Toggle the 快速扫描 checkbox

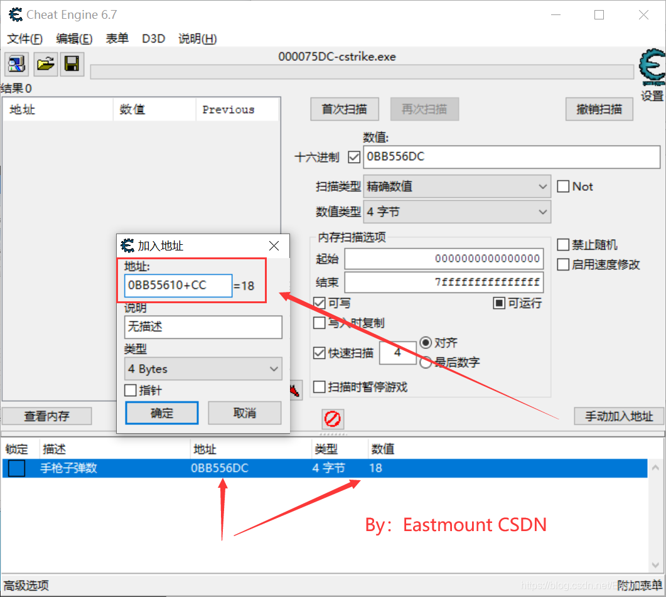tap(320, 353)
